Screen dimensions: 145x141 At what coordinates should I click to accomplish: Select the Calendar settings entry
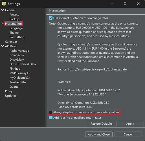click(11, 42)
